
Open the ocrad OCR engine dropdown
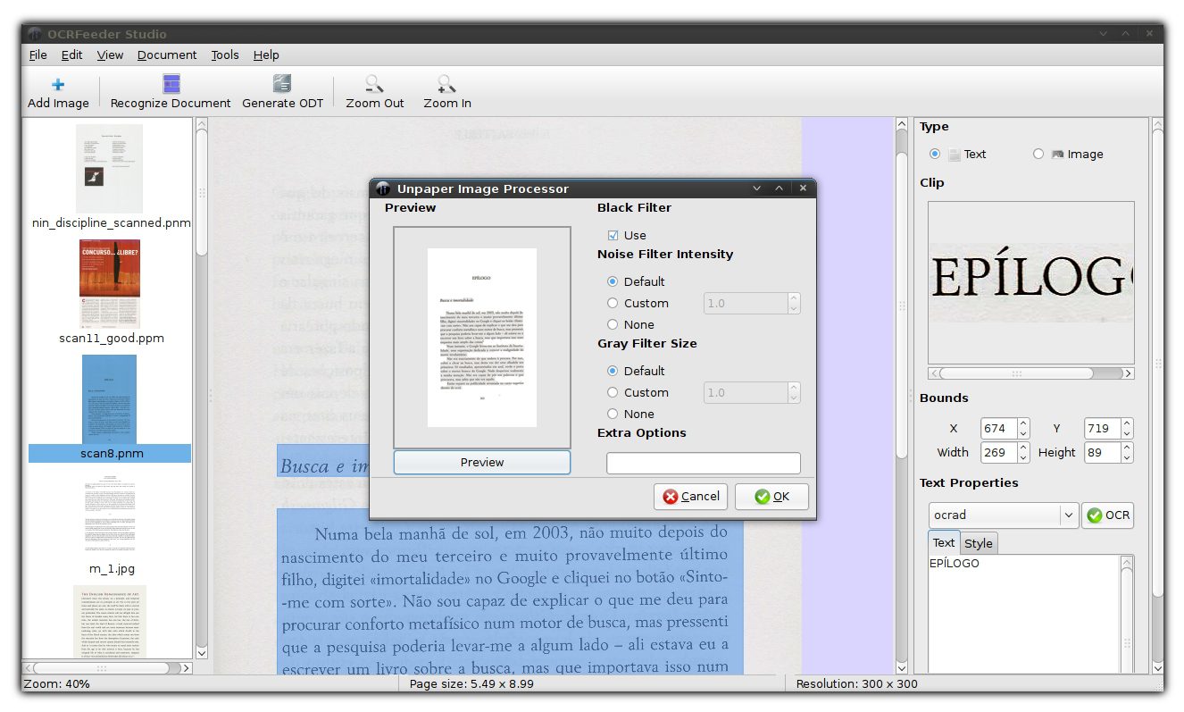[x=1068, y=515]
